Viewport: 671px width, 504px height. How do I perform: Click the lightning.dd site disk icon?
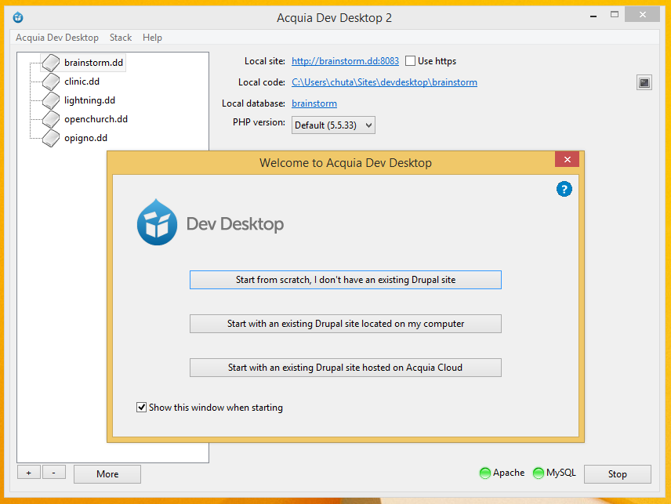click(x=51, y=100)
